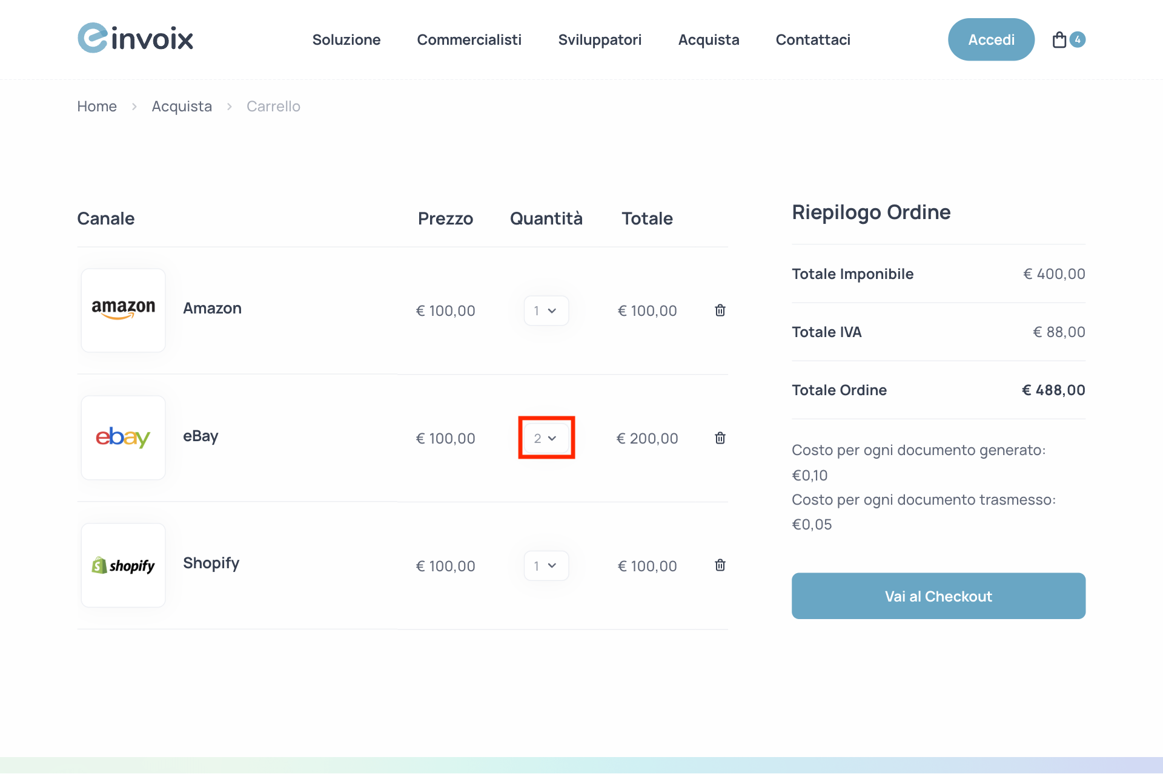Open the Soluzione menu
1163x774 pixels.
(346, 39)
